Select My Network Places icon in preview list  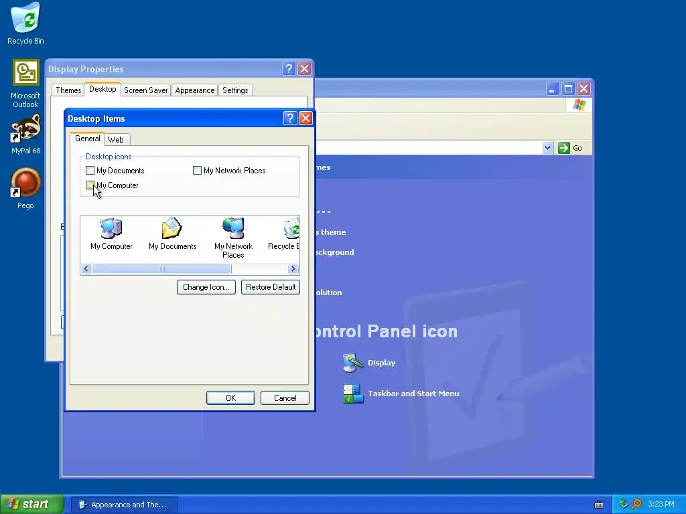point(233,238)
